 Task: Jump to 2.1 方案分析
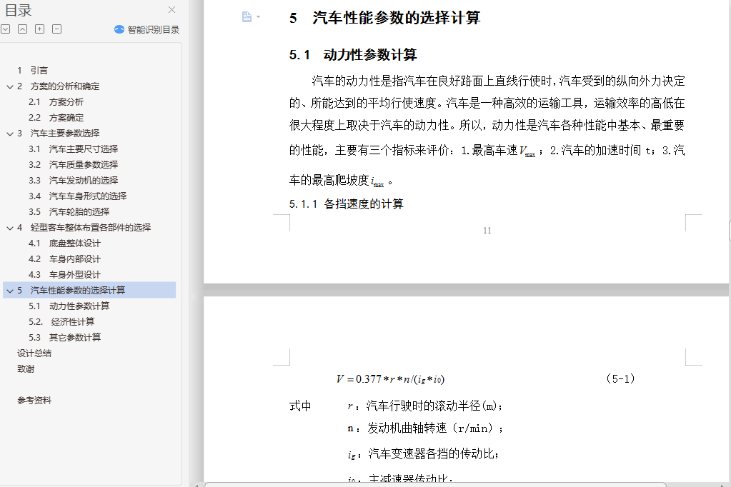[x=56, y=102]
